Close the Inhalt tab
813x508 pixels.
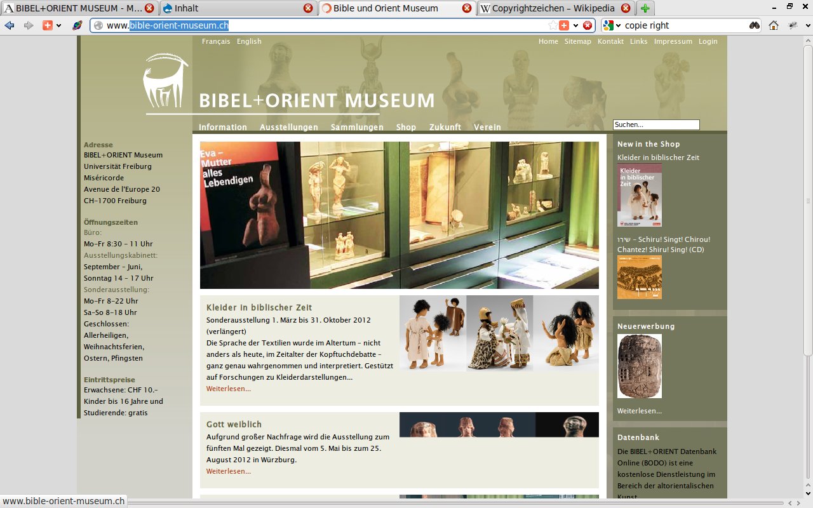308,8
